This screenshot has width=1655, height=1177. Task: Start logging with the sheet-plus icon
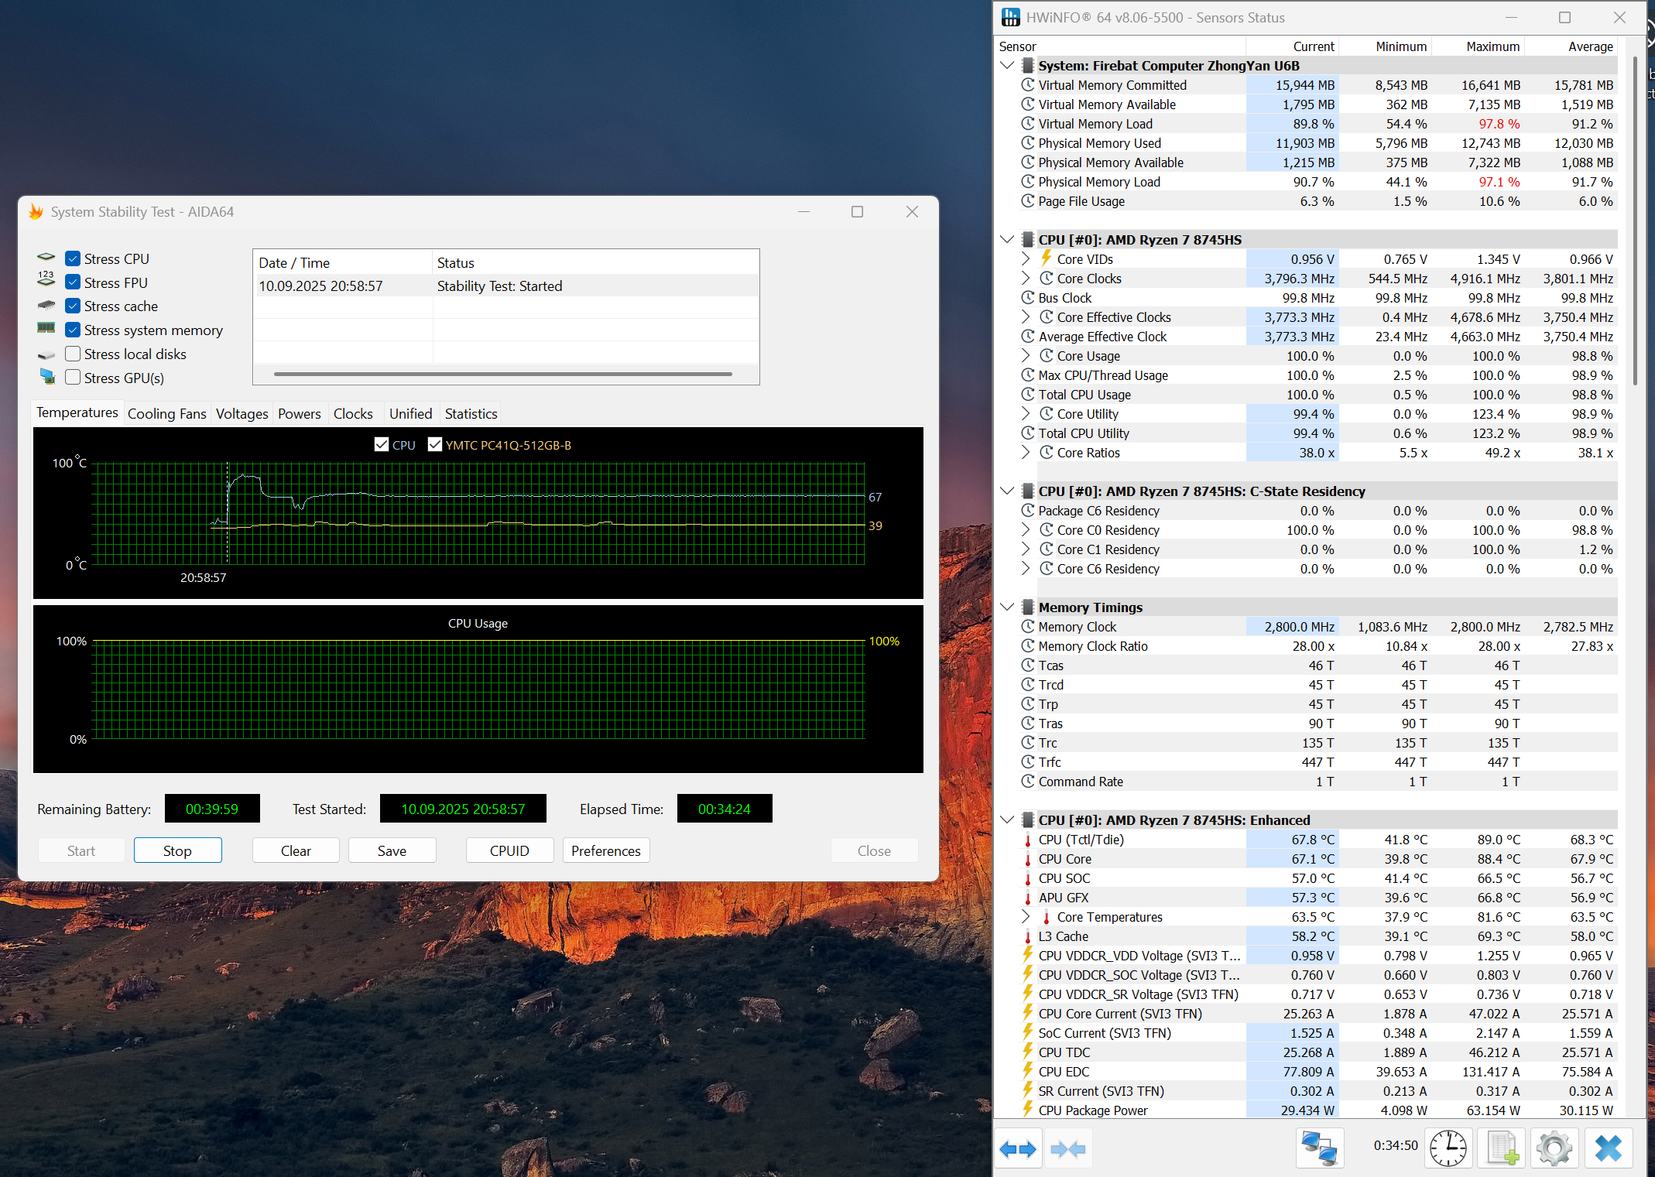tap(1502, 1148)
